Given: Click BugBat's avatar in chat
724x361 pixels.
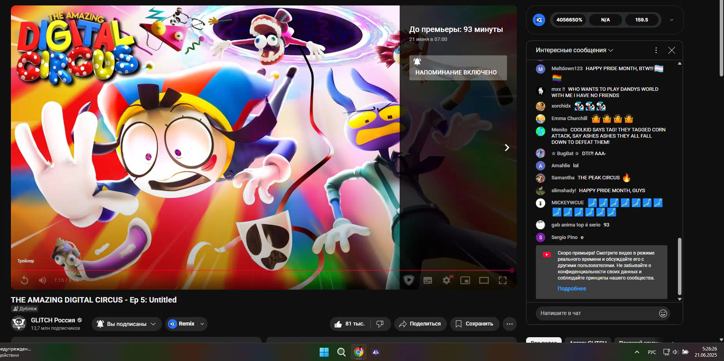Looking at the screenshot, I should click(541, 153).
